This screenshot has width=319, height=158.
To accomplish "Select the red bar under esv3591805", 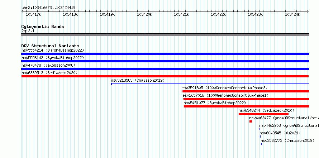I will (246, 91).
